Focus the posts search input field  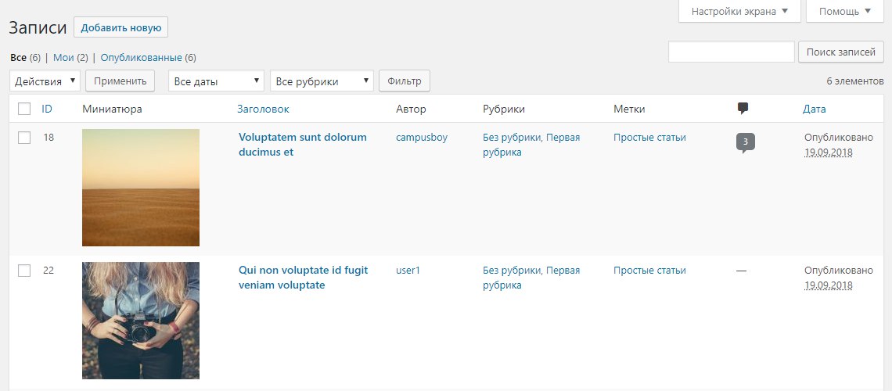[731, 52]
